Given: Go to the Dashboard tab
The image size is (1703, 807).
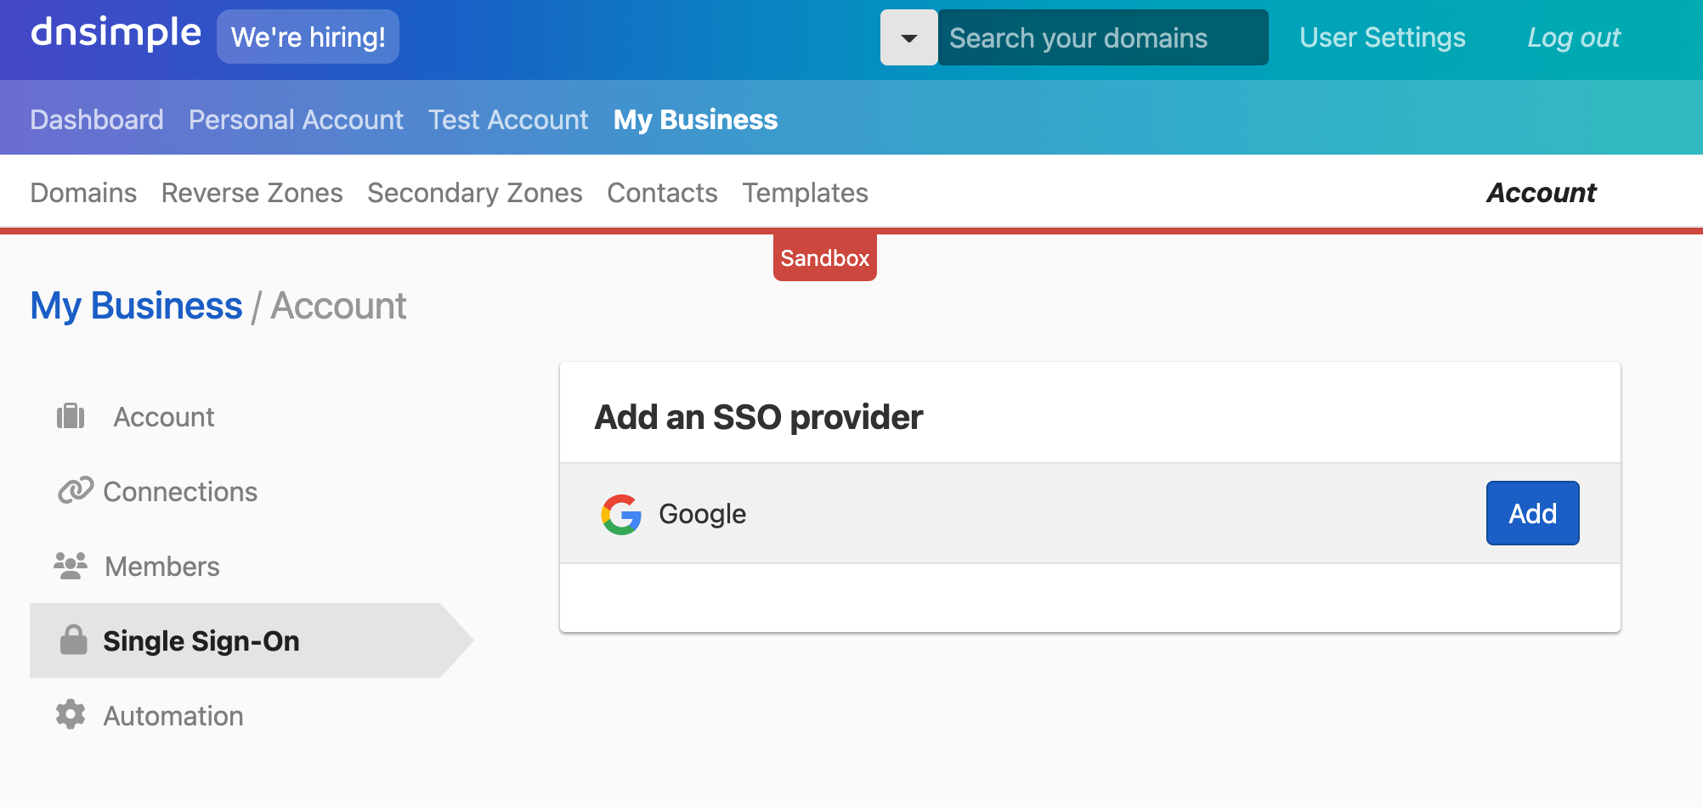Looking at the screenshot, I should [x=97, y=120].
